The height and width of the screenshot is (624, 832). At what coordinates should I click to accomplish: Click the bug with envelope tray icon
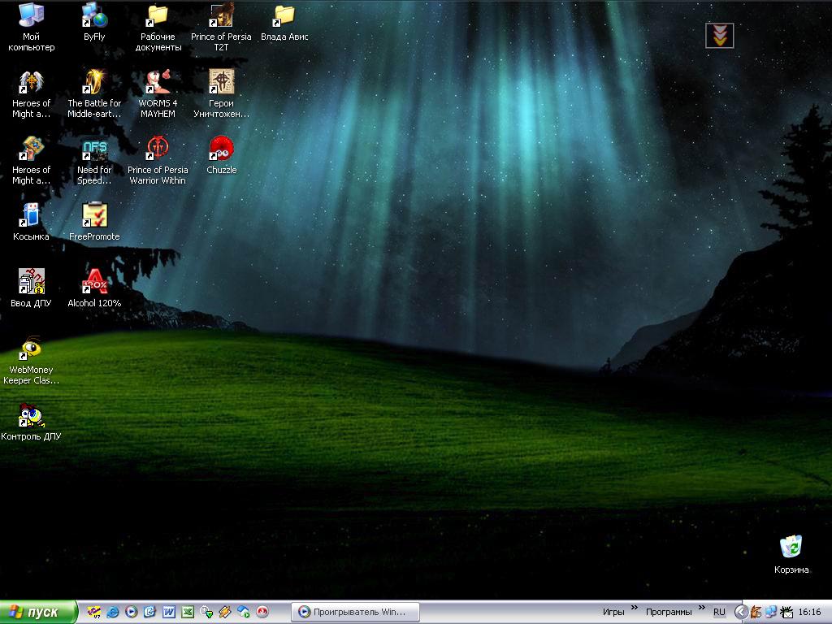point(786,613)
